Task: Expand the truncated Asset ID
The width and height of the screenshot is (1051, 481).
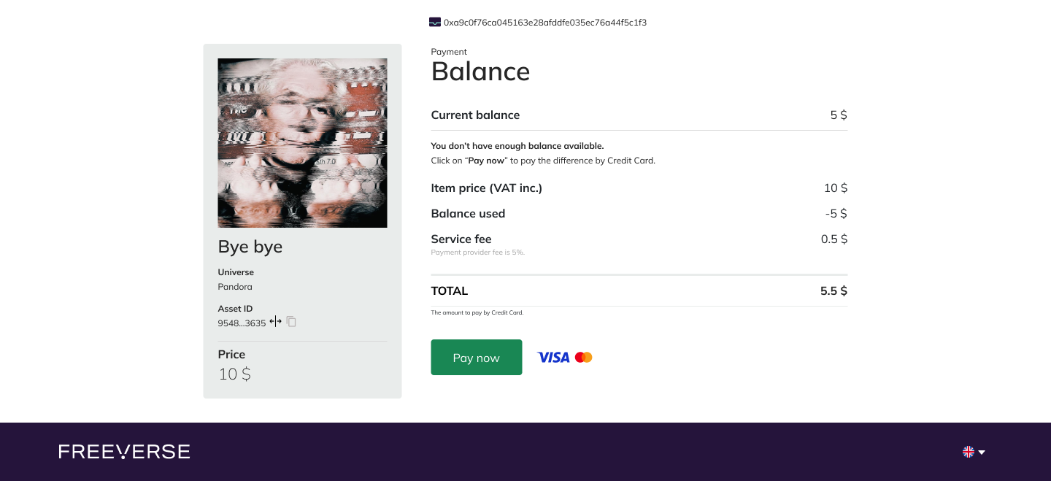Action: pos(275,321)
